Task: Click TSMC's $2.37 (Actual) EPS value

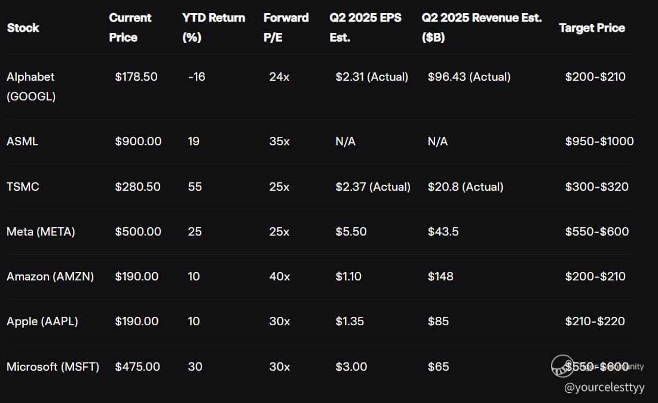Action: [x=373, y=187]
